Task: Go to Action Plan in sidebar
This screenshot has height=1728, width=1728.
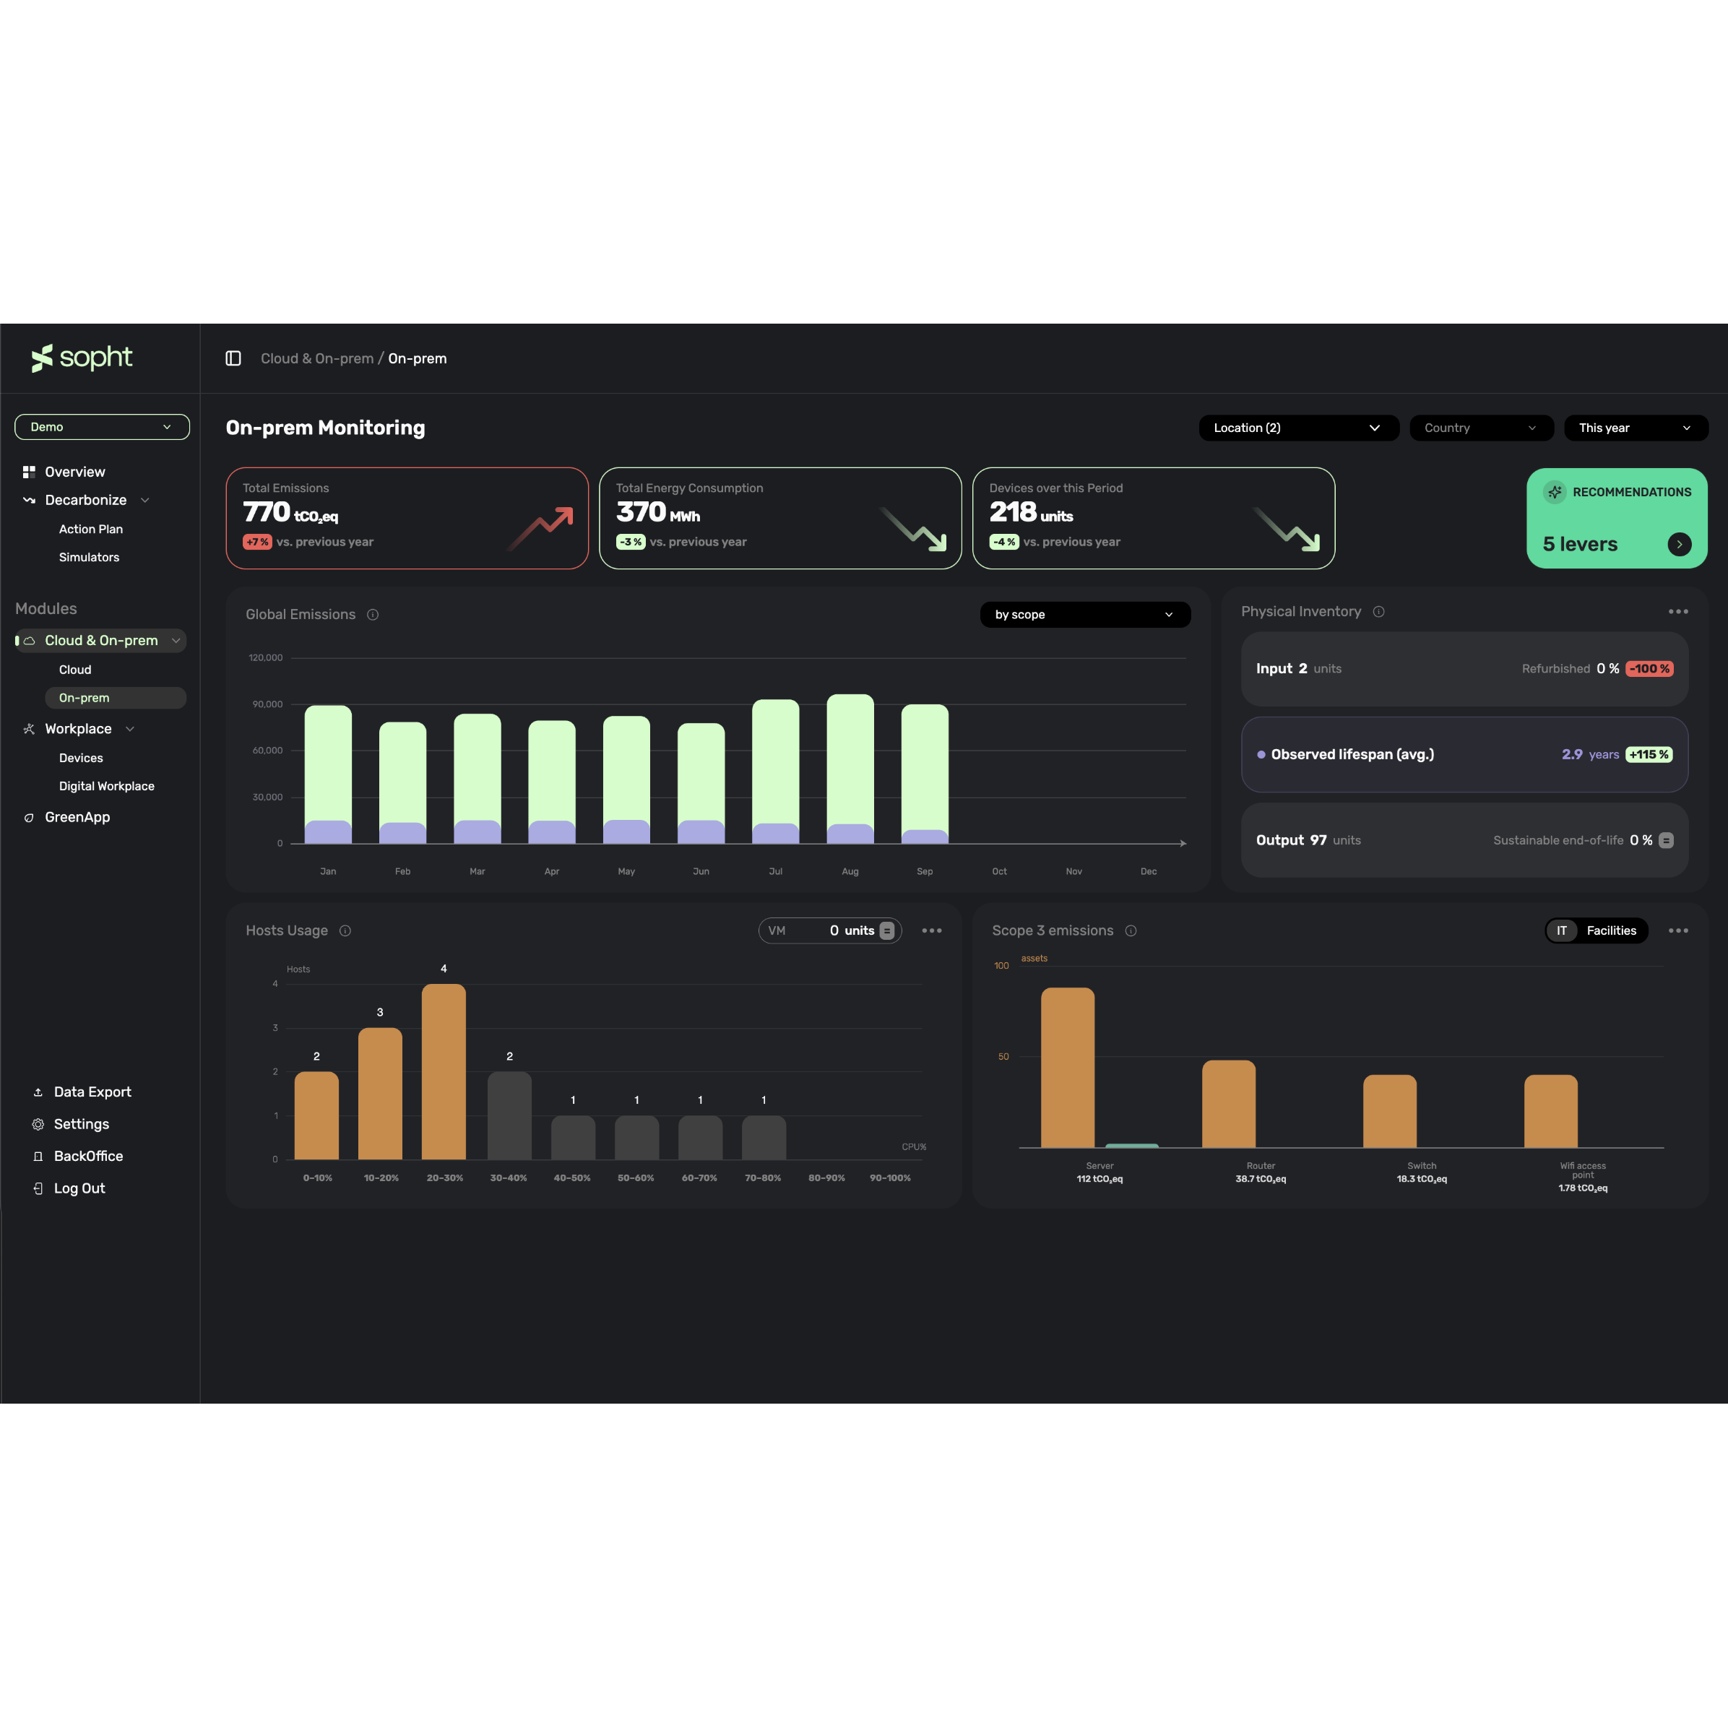Action: coord(91,530)
